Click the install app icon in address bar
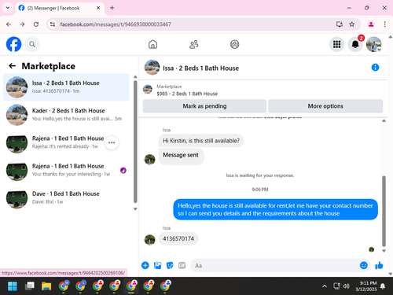393x295 pixels. [340, 24]
